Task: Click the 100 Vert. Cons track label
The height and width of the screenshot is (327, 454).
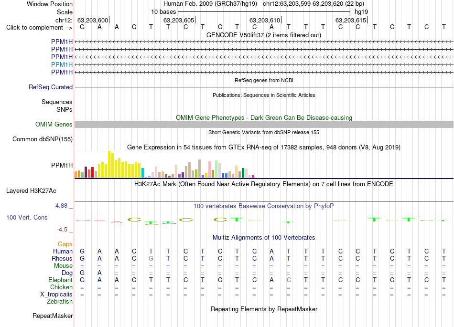Action: (27, 217)
